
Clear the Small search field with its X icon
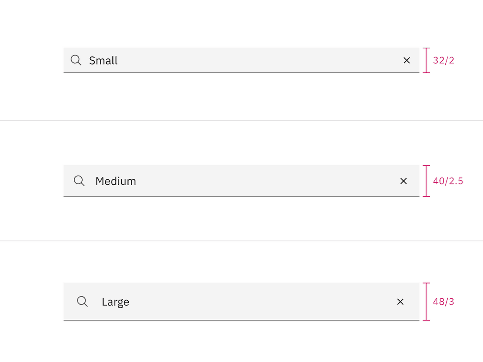406,60
